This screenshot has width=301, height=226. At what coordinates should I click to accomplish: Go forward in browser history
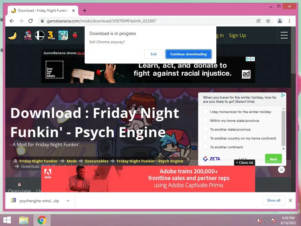[21, 21]
